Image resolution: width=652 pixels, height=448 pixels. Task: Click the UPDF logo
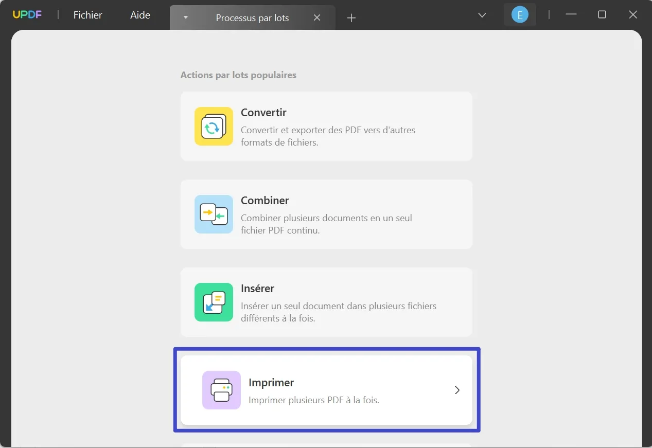click(x=27, y=15)
